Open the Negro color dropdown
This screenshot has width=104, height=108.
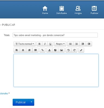point(60,44)
